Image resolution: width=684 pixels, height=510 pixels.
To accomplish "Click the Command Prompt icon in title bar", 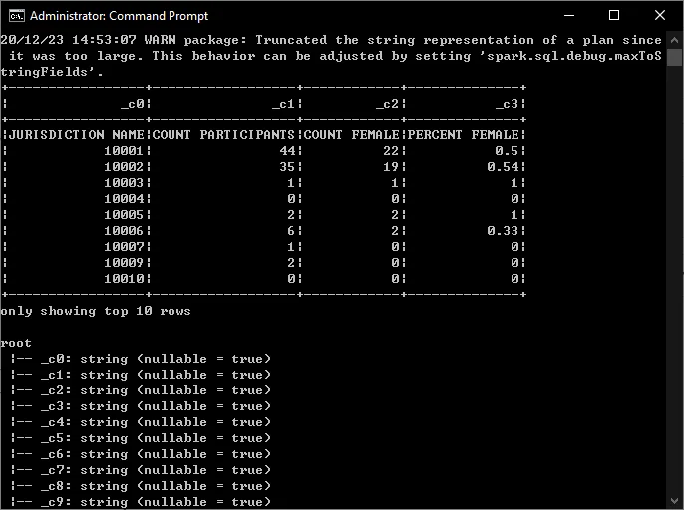I will pyautogui.click(x=15, y=15).
